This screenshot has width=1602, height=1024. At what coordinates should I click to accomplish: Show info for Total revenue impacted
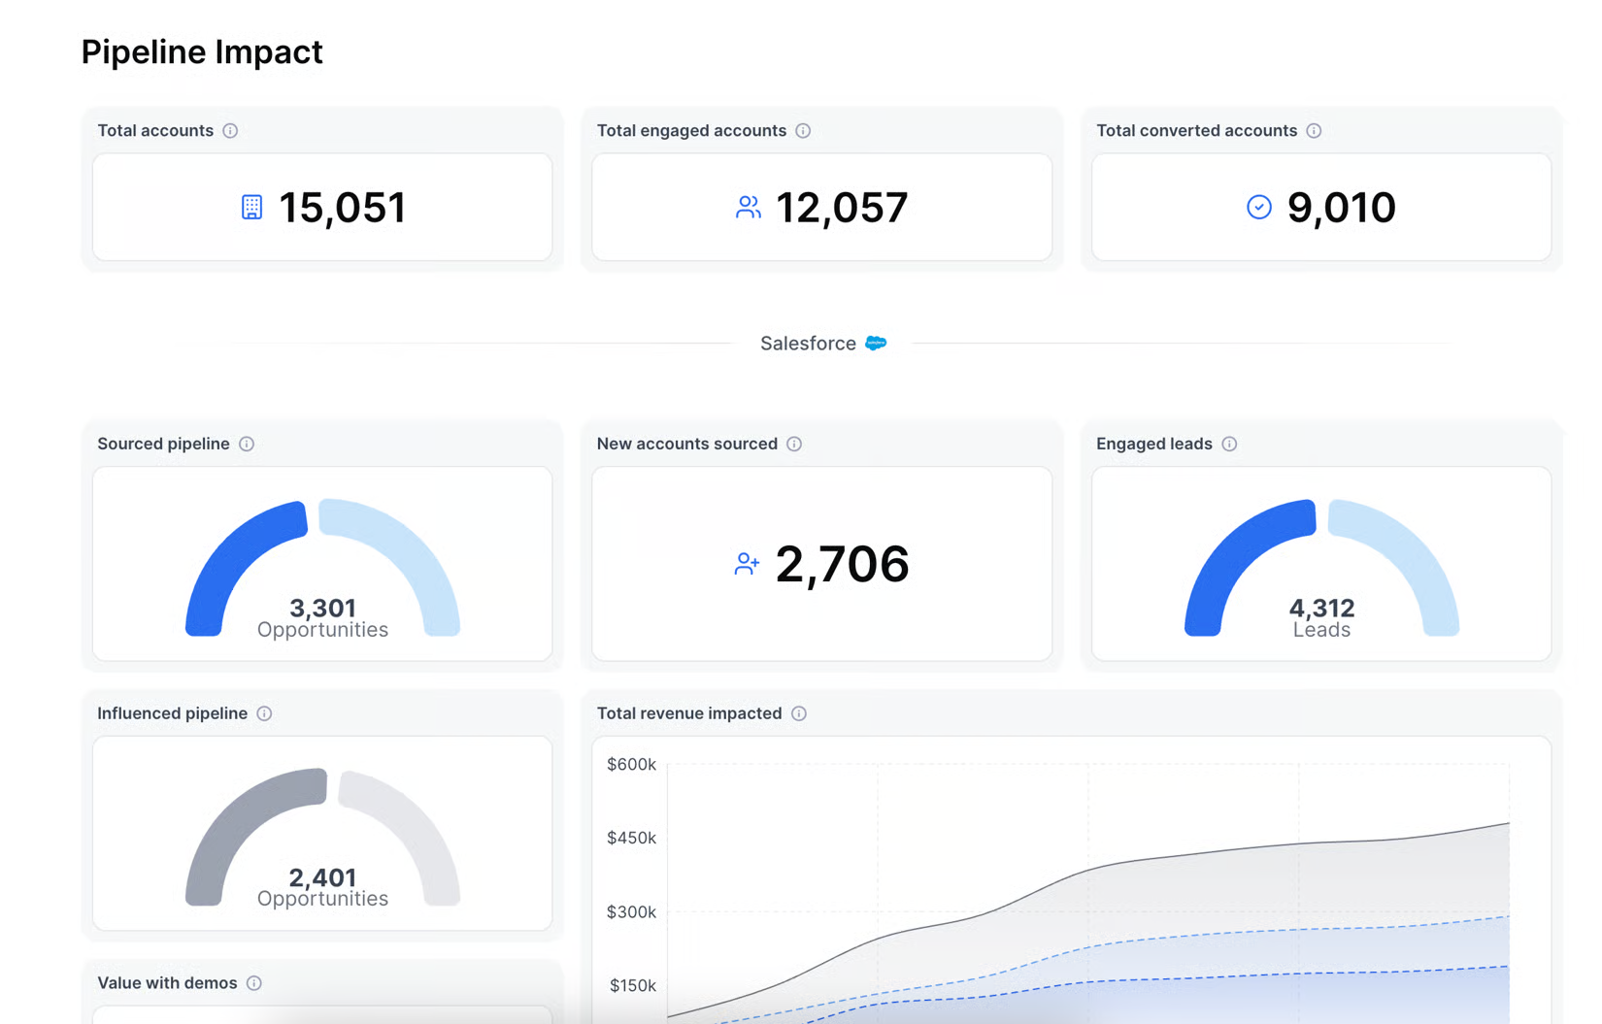[799, 713]
